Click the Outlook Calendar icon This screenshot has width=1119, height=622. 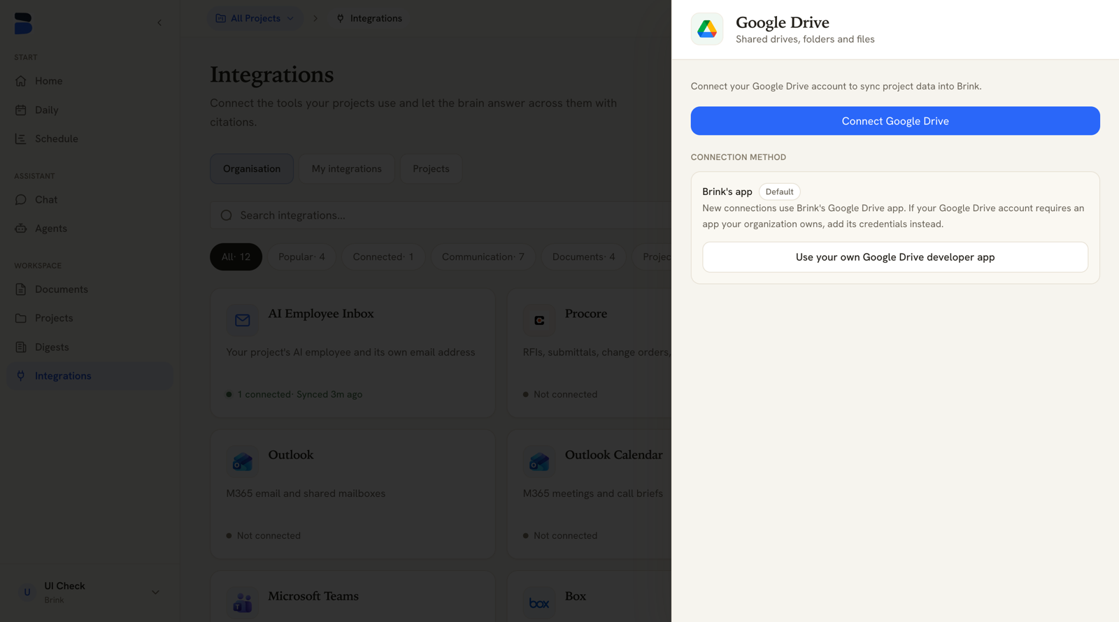pyautogui.click(x=539, y=461)
